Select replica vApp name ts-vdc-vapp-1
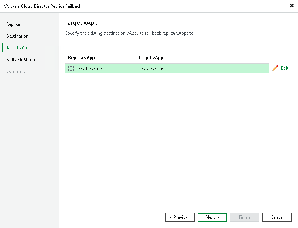The image size is (298, 228). pos(91,68)
